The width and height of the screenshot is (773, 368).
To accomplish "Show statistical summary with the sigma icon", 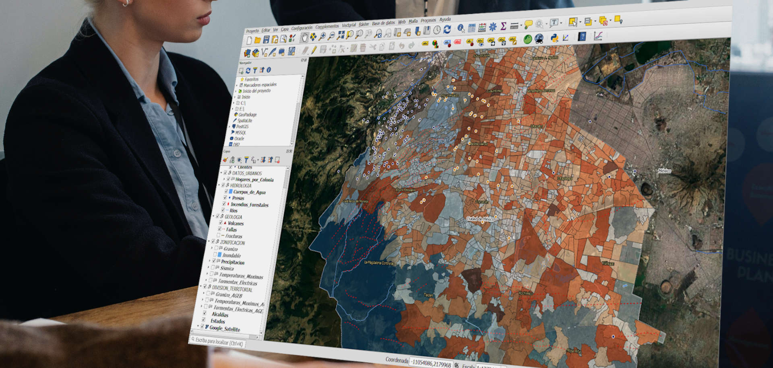I will click(503, 26).
